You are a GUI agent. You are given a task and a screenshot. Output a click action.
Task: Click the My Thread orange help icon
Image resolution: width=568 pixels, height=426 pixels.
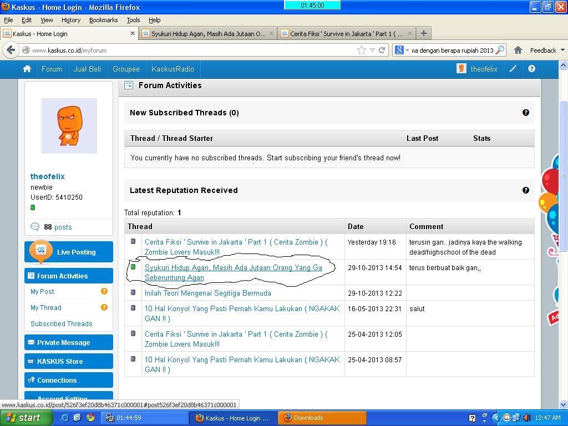point(104,307)
